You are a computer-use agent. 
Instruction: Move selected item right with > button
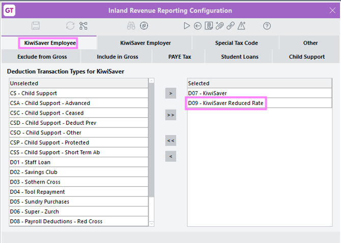[x=170, y=93]
